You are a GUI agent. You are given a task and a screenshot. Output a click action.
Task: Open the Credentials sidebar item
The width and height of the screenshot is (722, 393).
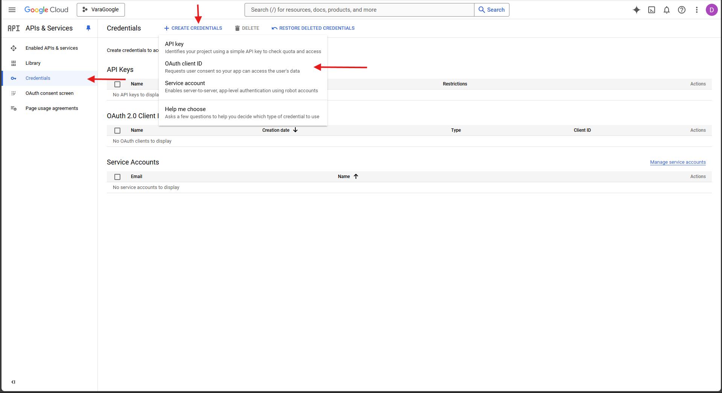coord(50,78)
